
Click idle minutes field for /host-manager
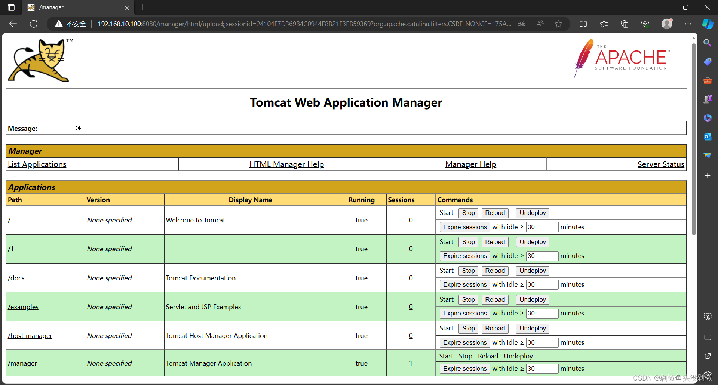point(542,342)
